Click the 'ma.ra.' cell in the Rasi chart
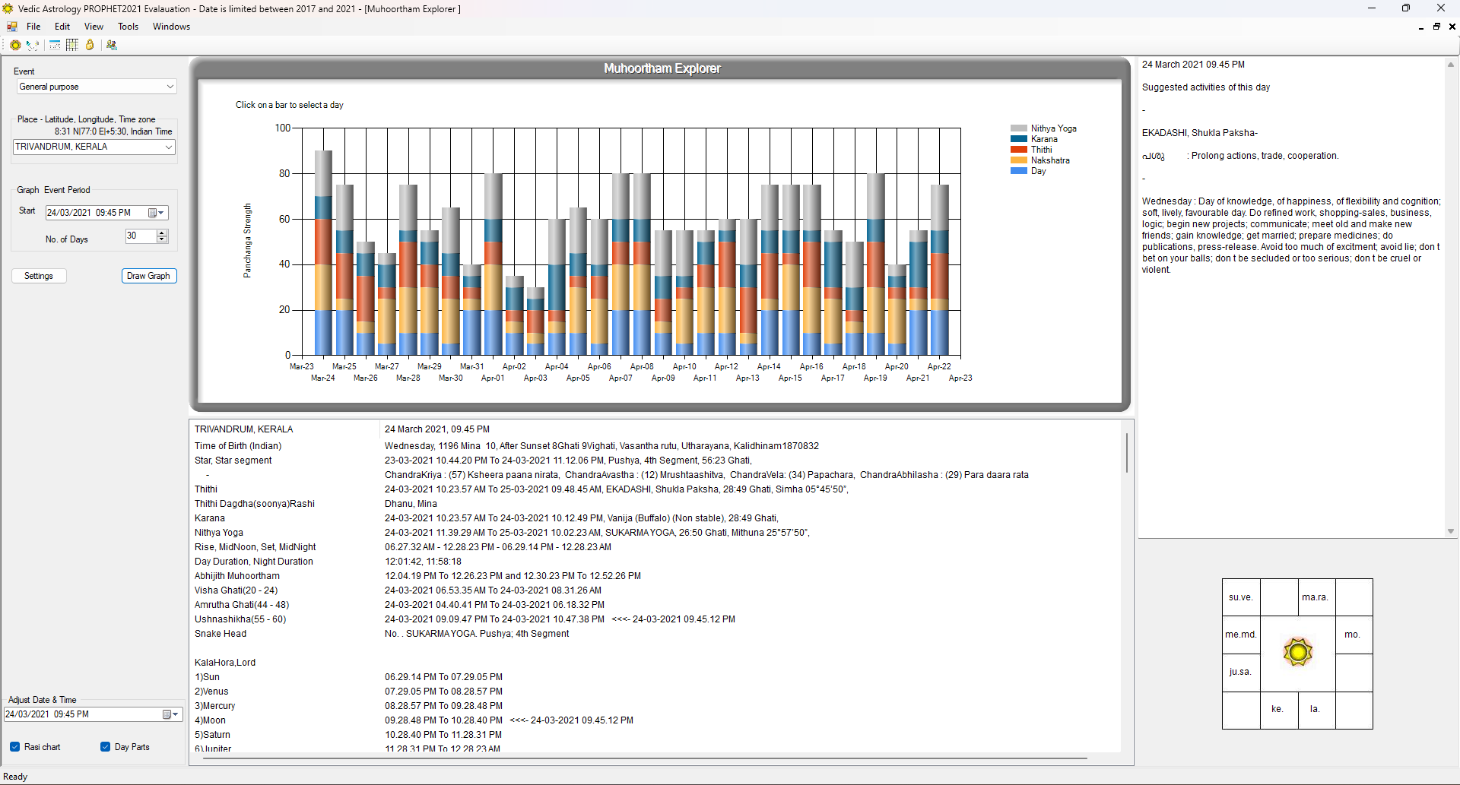This screenshot has height=785, width=1460. 1316,597
